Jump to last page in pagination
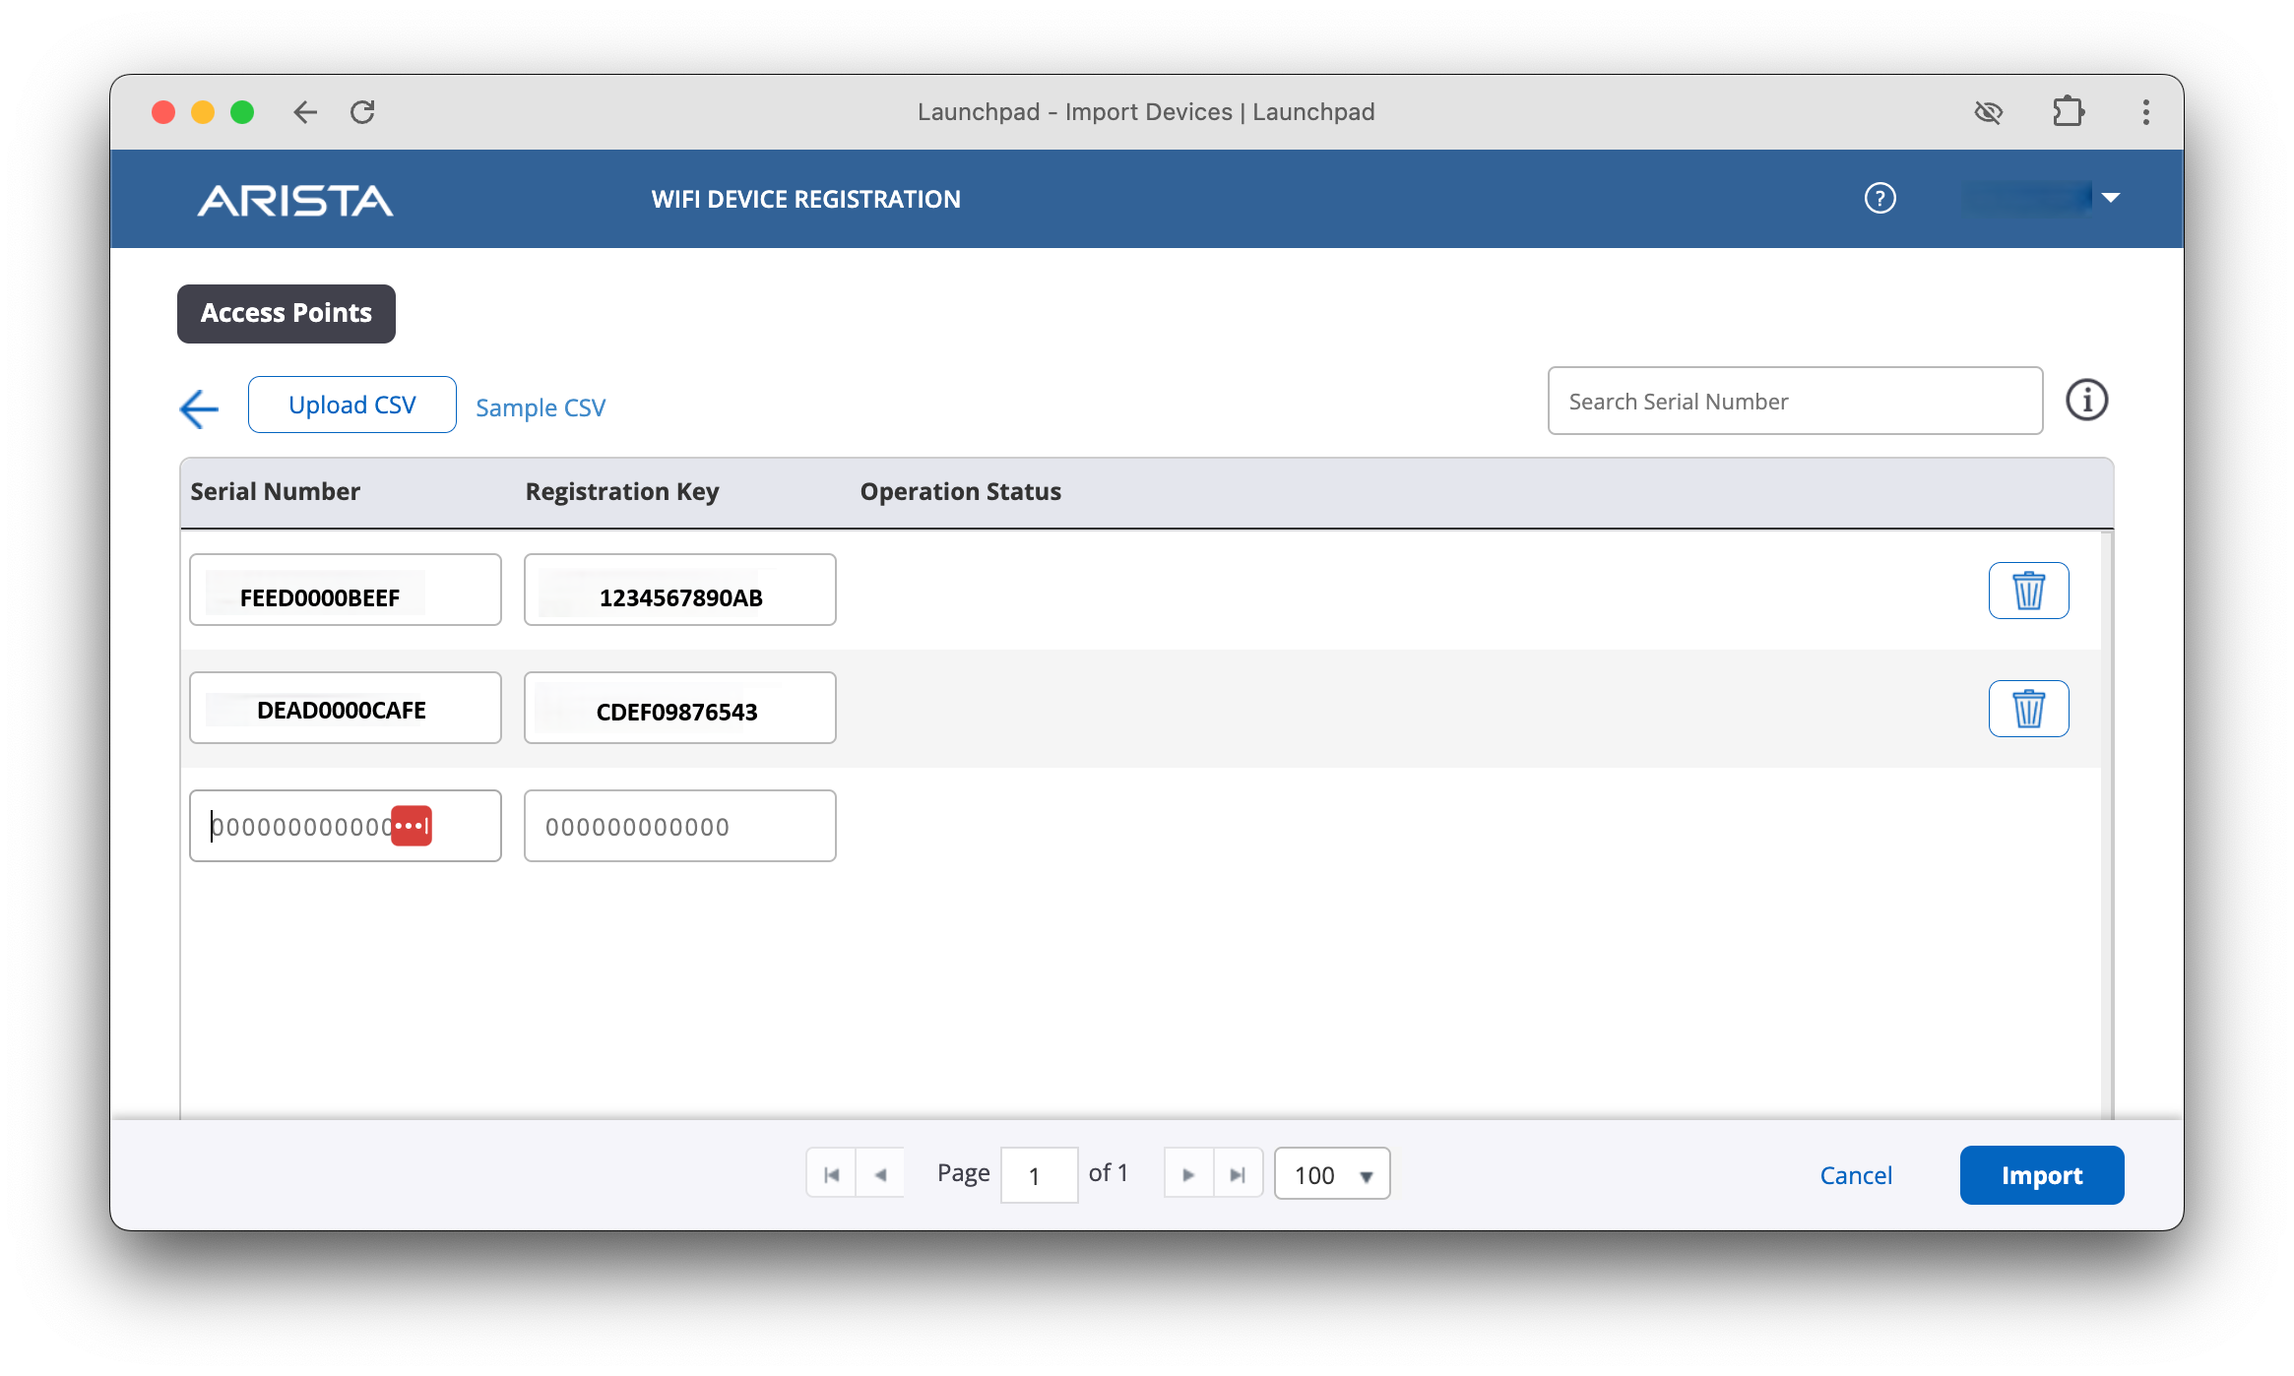 1238,1174
